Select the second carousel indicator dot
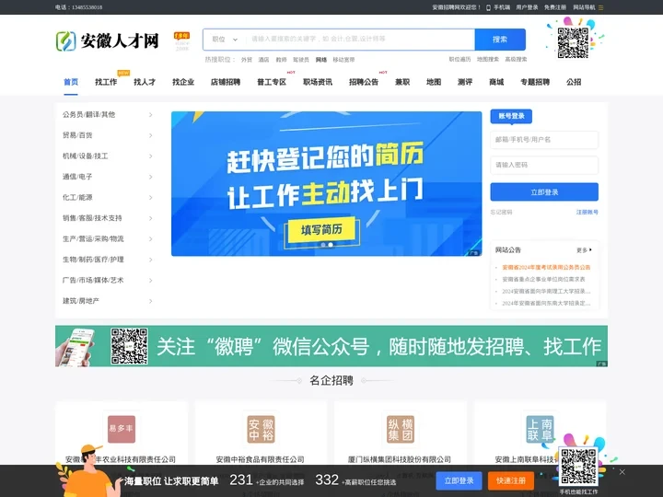The height and width of the screenshot is (497, 663). coord(331,245)
